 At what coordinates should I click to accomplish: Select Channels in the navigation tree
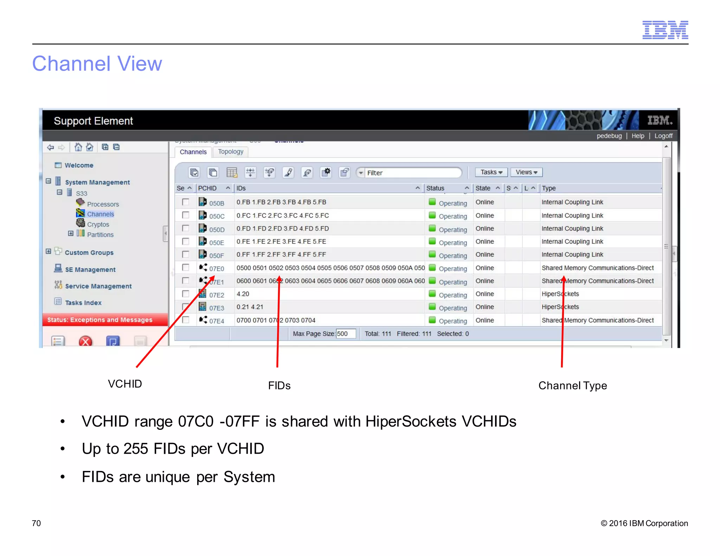pos(101,214)
